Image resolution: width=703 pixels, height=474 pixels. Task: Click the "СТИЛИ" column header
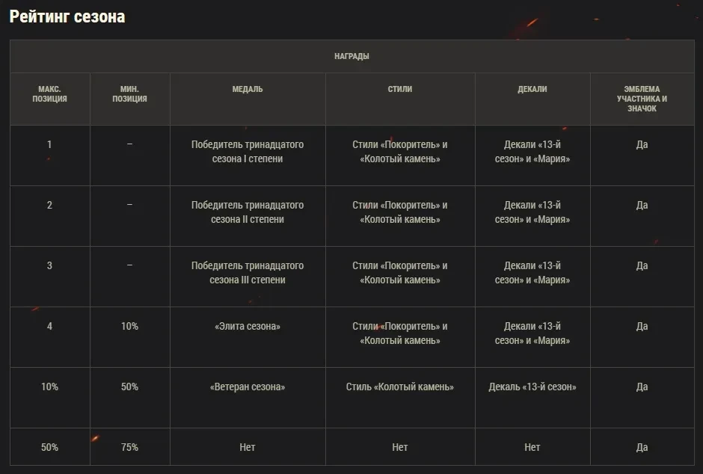pyautogui.click(x=400, y=89)
